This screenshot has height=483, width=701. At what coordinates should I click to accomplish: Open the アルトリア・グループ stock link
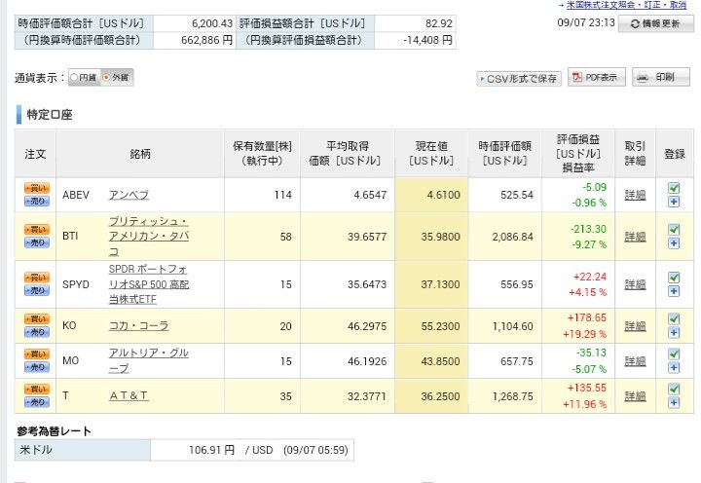[x=149, y=360]
